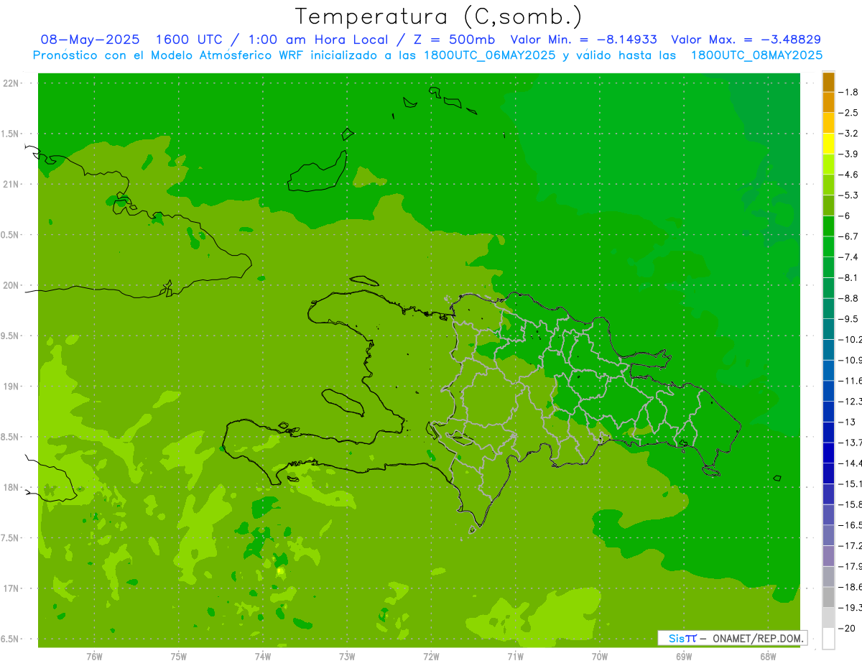Click the '75W' longitude axis label
This screenshot has height=666, width=862.
[179, 656]
